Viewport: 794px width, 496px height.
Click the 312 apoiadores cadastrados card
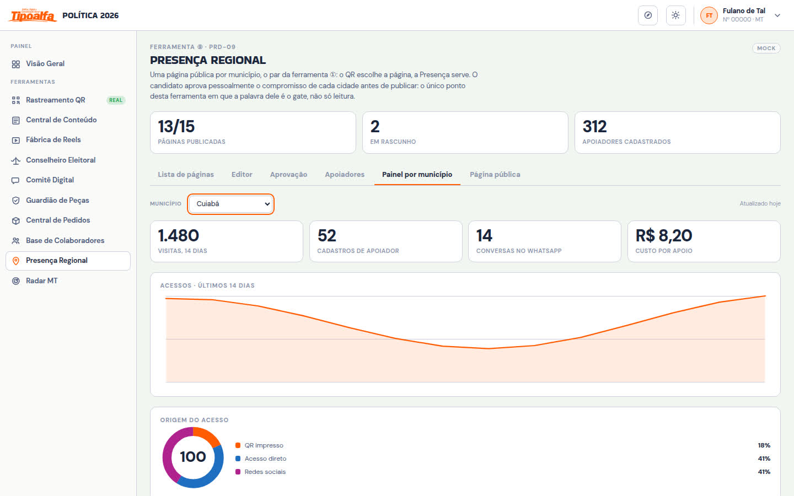(678, 133)
